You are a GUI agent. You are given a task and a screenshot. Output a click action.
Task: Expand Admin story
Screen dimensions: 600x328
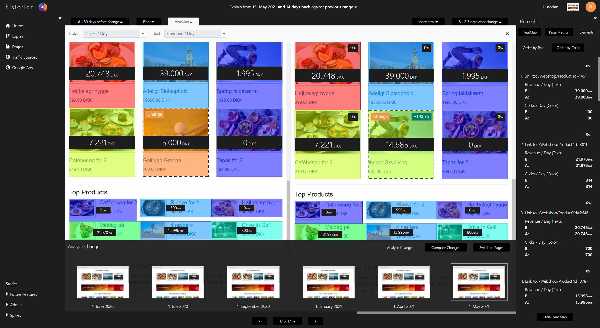pos(14,305)
